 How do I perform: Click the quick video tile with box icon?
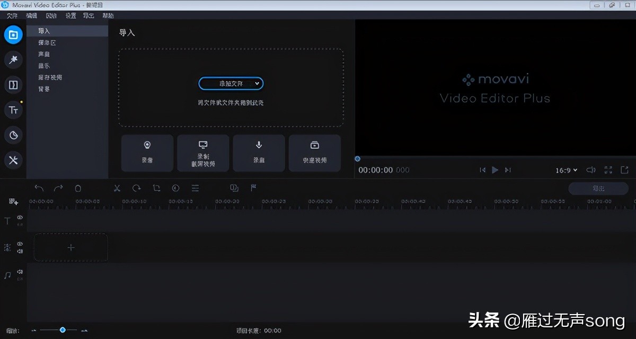click(x=315, y=153)
